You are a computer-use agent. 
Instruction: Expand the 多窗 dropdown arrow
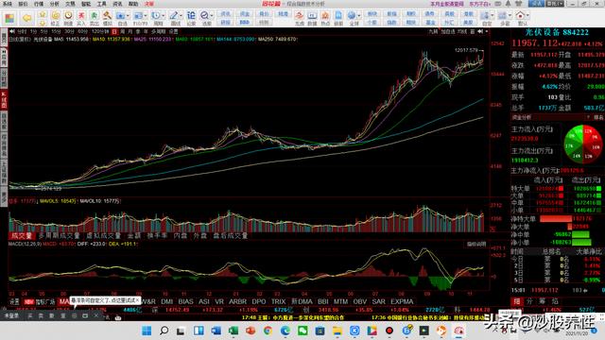coord(510,16)
